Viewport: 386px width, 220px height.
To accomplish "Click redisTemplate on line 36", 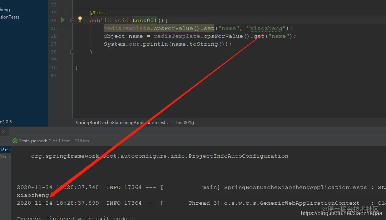I will (177, 36).
